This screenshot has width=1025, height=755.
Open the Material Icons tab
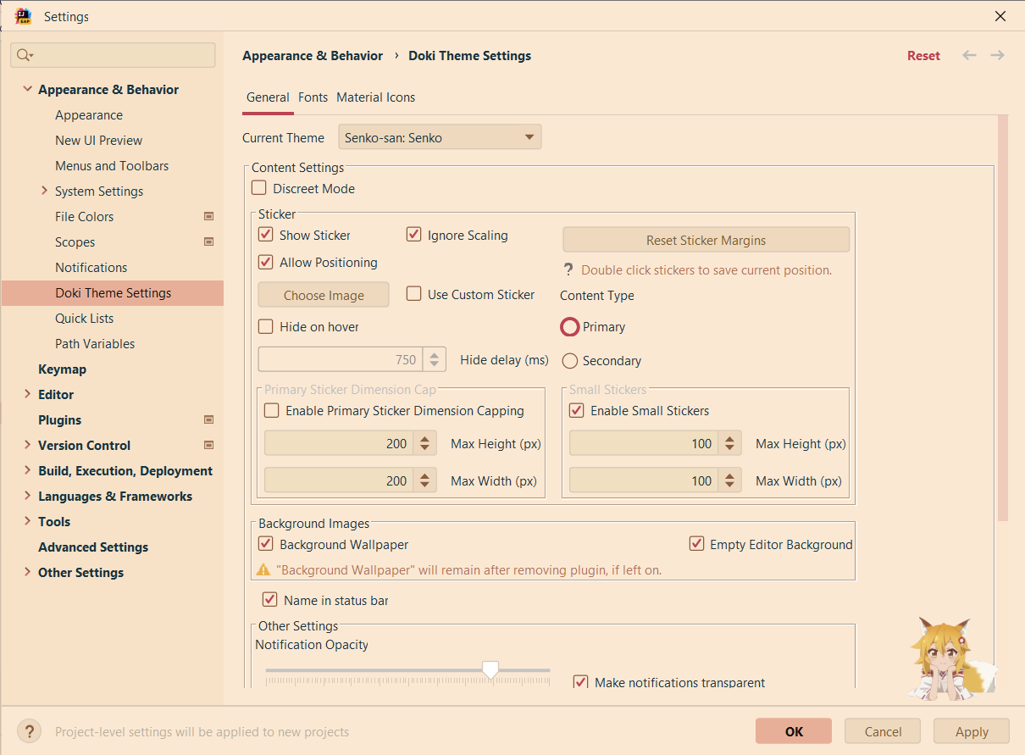click(375, 97)
